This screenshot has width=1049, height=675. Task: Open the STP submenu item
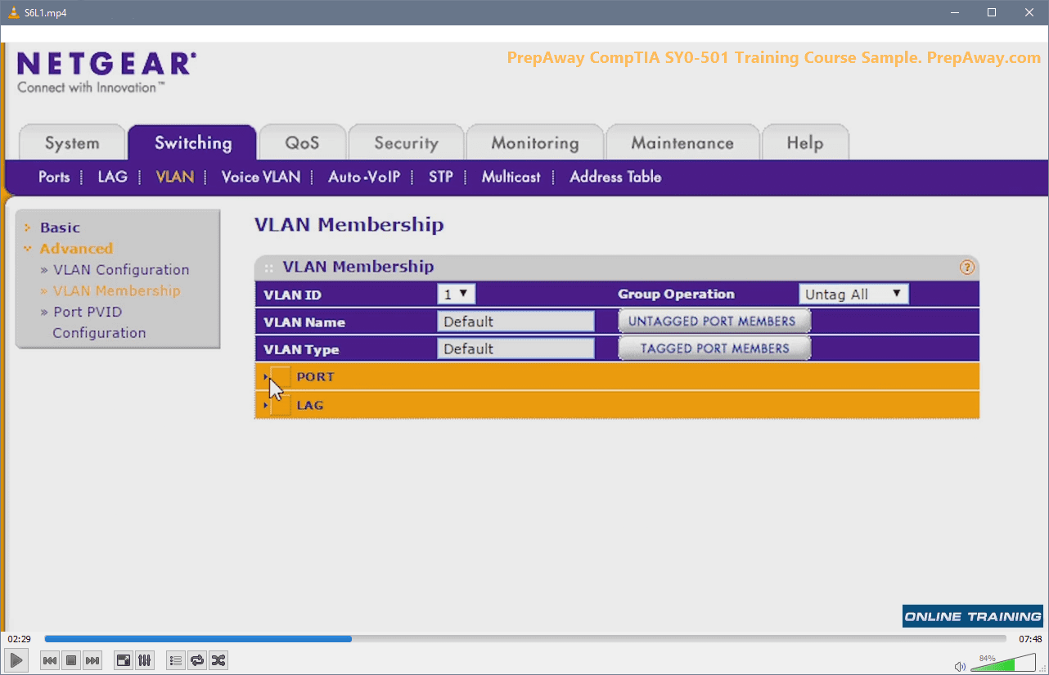440,177
